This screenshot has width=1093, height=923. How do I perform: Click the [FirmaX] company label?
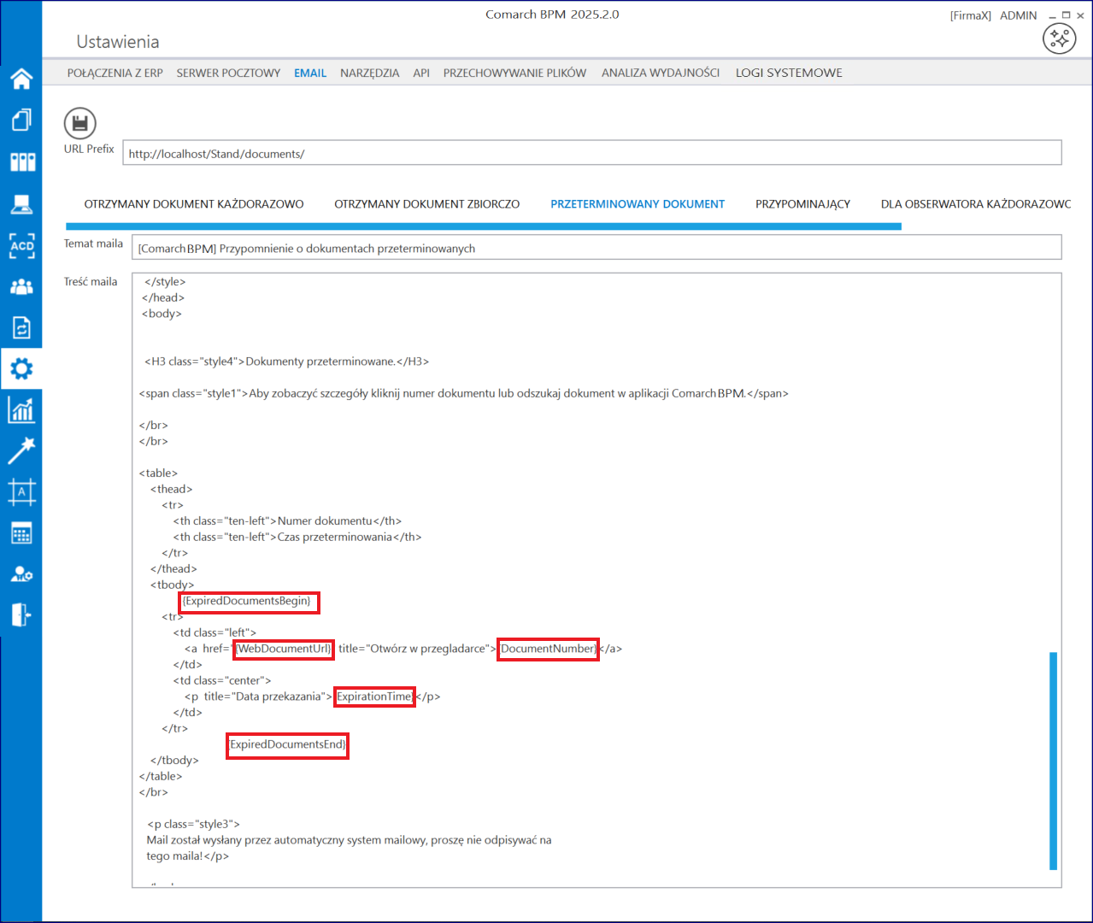(x=971, y=15)
